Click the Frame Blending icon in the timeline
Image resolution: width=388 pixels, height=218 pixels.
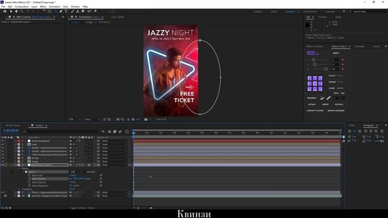115,132
